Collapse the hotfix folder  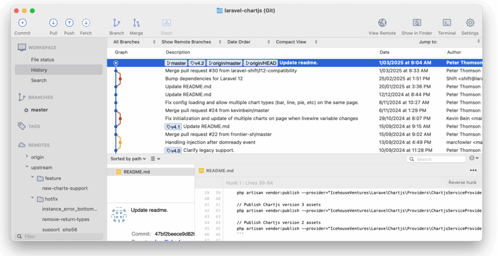coord(33,198)
